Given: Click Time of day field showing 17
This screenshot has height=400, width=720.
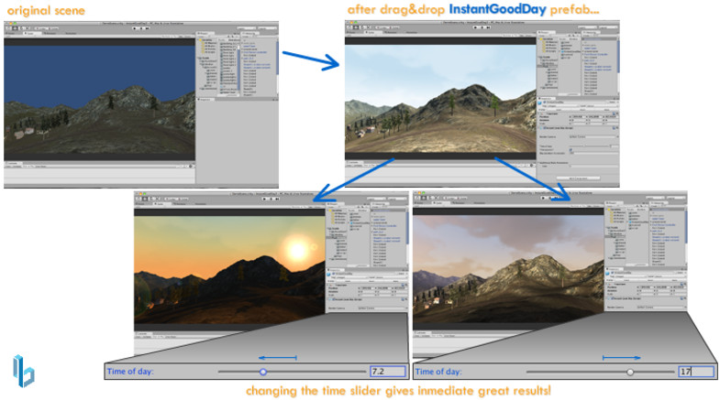Looking at the screenshot, I should [696, 372].
